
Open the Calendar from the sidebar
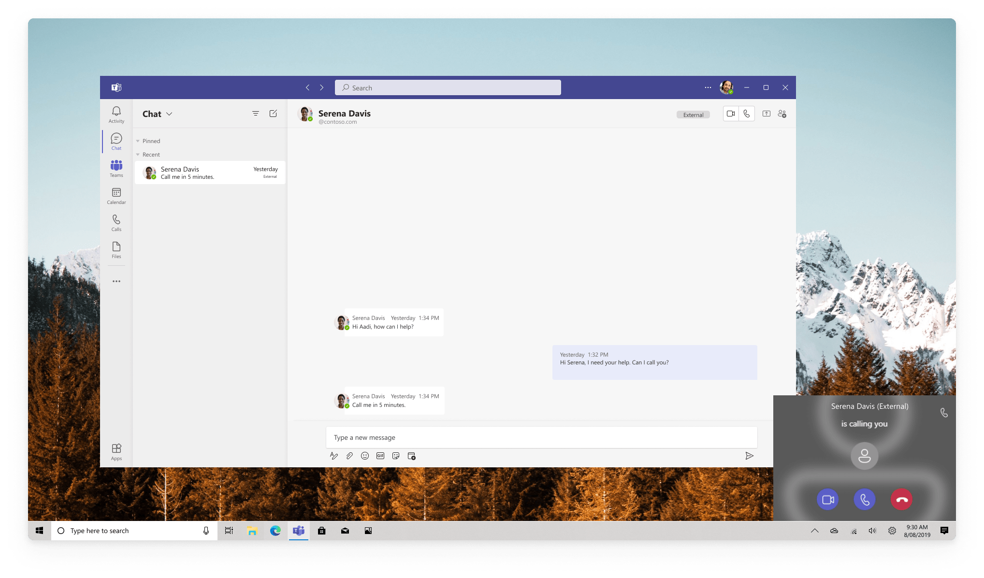point(116,195)
